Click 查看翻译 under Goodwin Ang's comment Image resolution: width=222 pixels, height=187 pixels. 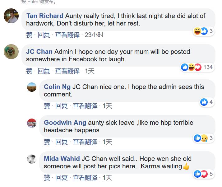(85, 142)
